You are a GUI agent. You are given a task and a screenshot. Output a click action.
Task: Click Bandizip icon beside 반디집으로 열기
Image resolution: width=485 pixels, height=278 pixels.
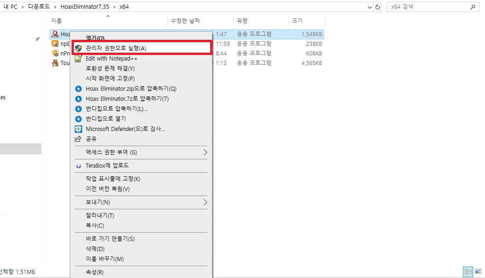point(78,119)
